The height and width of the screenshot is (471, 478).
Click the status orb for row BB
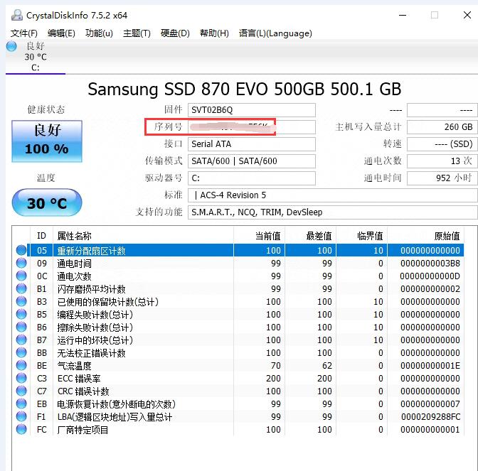pos(21,352)
